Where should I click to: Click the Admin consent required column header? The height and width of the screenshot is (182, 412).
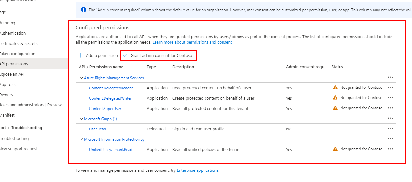[307, 67]
